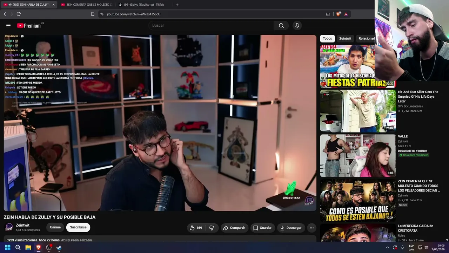Click the Brave browser taskbar icon
Viewport: 449px width, 253px height.
tap(38, 247)
